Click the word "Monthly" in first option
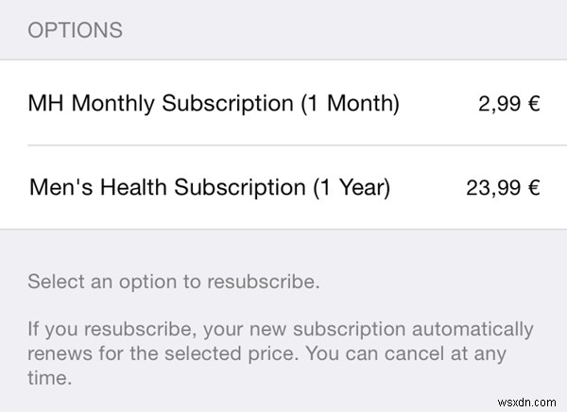 pos(112,103)
